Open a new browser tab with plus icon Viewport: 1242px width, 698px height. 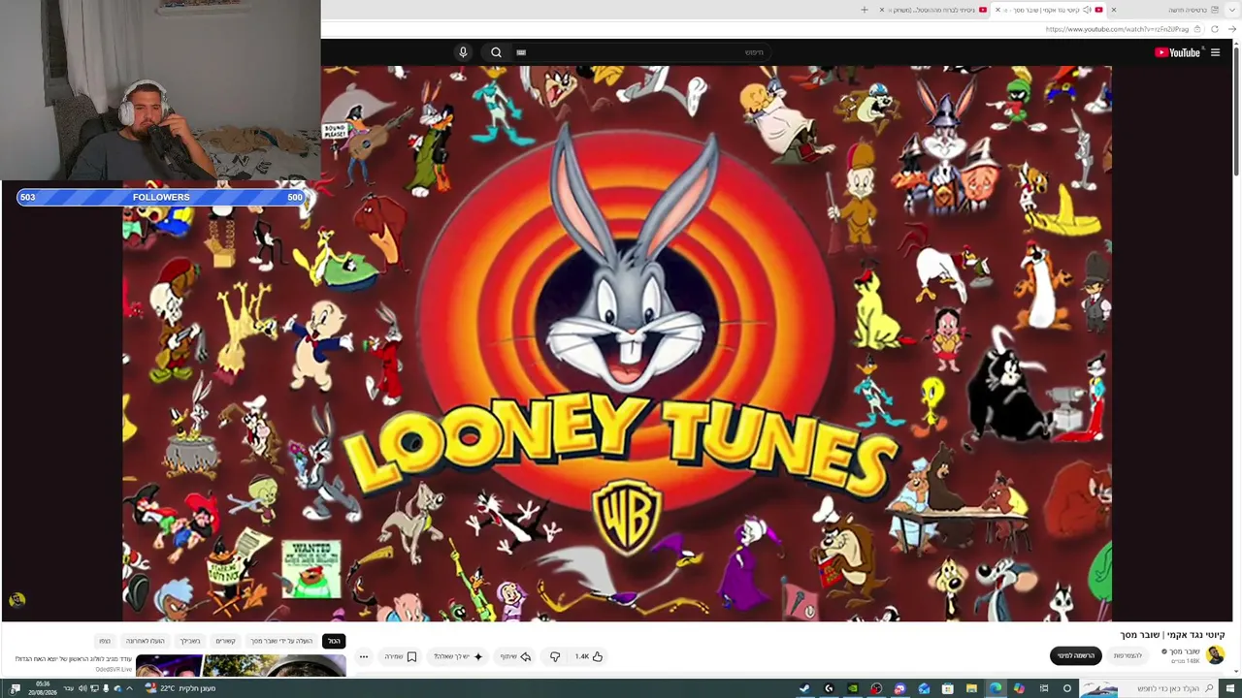865,10
